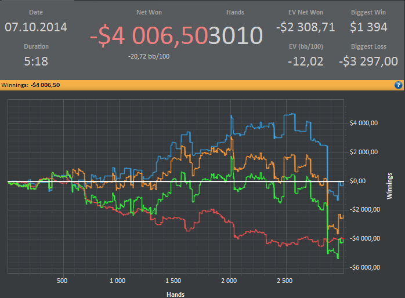Click the EV Net Won label
The image size is (405, 298).
click(306, 12)
